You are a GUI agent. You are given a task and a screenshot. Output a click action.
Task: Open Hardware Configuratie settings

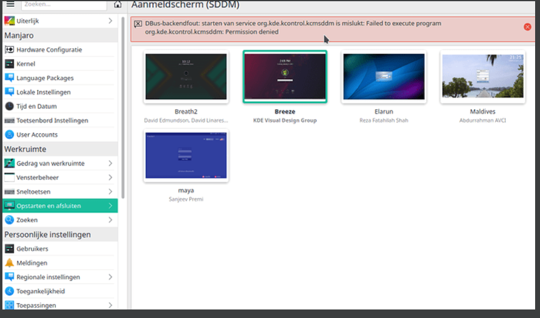pos(49,50)
